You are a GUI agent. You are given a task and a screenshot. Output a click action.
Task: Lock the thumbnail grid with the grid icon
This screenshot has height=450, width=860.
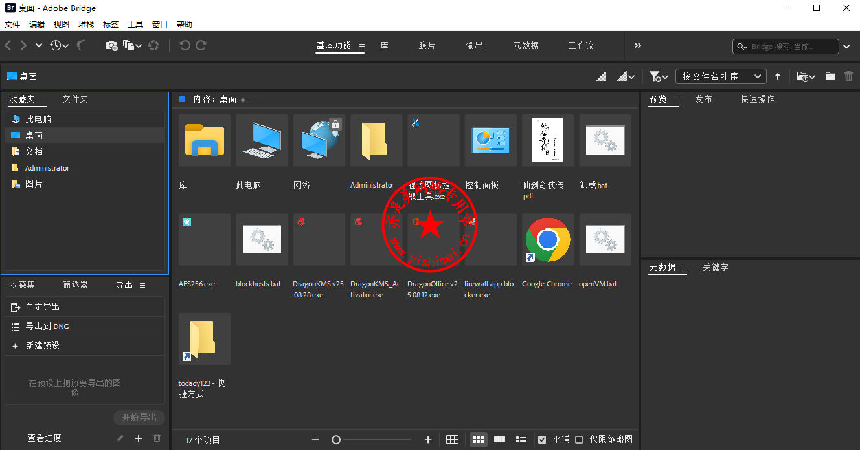453,440
